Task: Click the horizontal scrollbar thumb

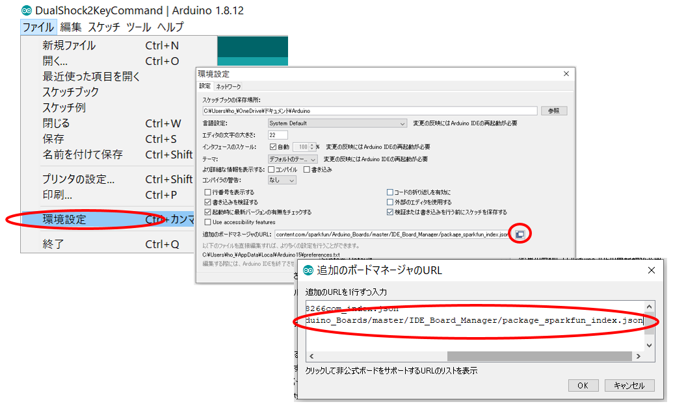Action: coord(540,357)
